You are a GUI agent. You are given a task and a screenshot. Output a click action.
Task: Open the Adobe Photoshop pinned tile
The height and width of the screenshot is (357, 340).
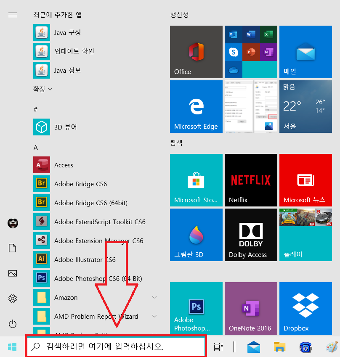[x=196, y=308]
